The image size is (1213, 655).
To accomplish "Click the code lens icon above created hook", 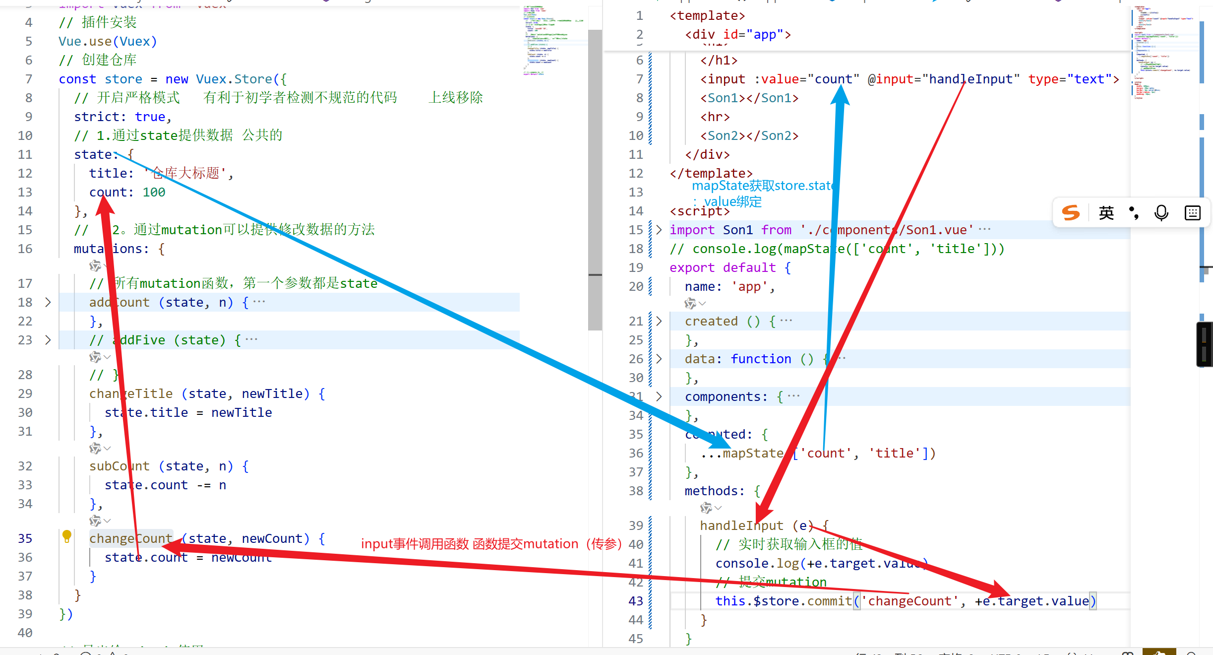I will point(690,303).
